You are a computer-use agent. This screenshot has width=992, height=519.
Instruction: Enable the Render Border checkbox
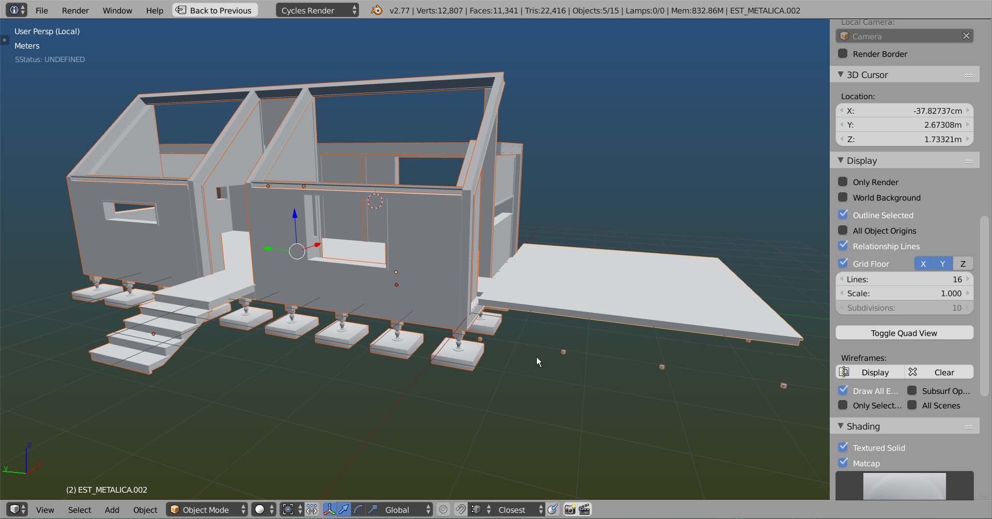pos(843,53)
